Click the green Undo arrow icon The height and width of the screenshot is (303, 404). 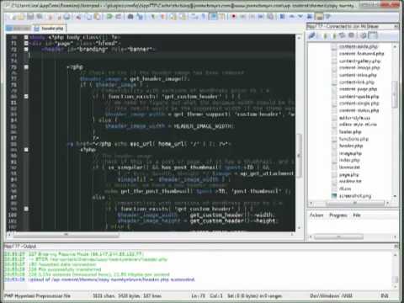coord(109,17)
